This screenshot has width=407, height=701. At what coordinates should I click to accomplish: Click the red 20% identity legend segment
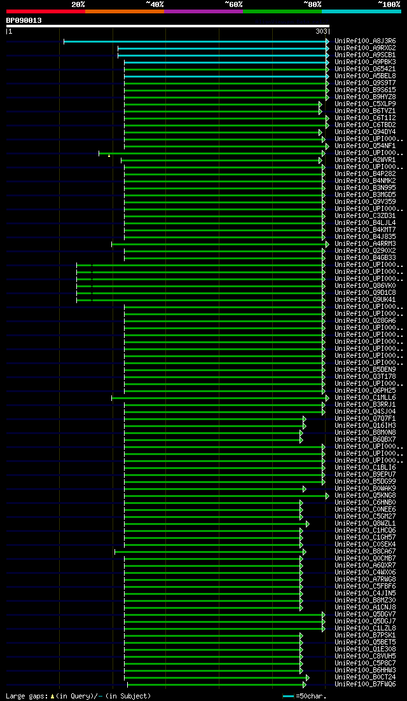tap(46, 11)
